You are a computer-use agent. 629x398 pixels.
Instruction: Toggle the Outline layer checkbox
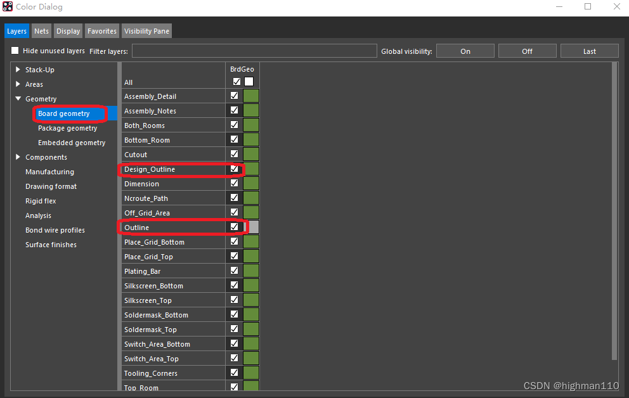tap(235, 227)
